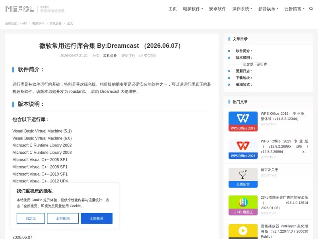Jump to 包含以下运行库 in article contents
This screenshot has height=239, width=318.
256,65
